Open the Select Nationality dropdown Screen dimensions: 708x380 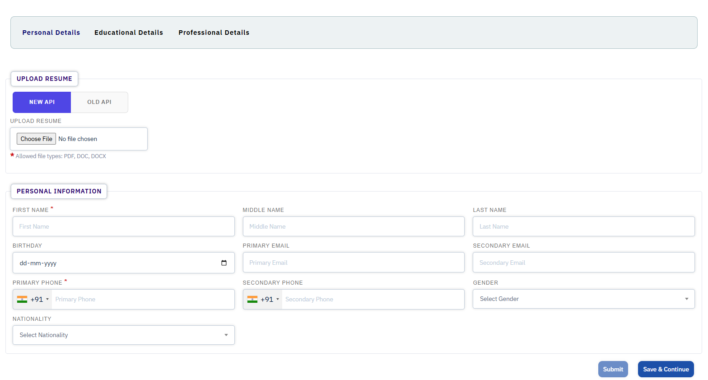click(124, 335)
